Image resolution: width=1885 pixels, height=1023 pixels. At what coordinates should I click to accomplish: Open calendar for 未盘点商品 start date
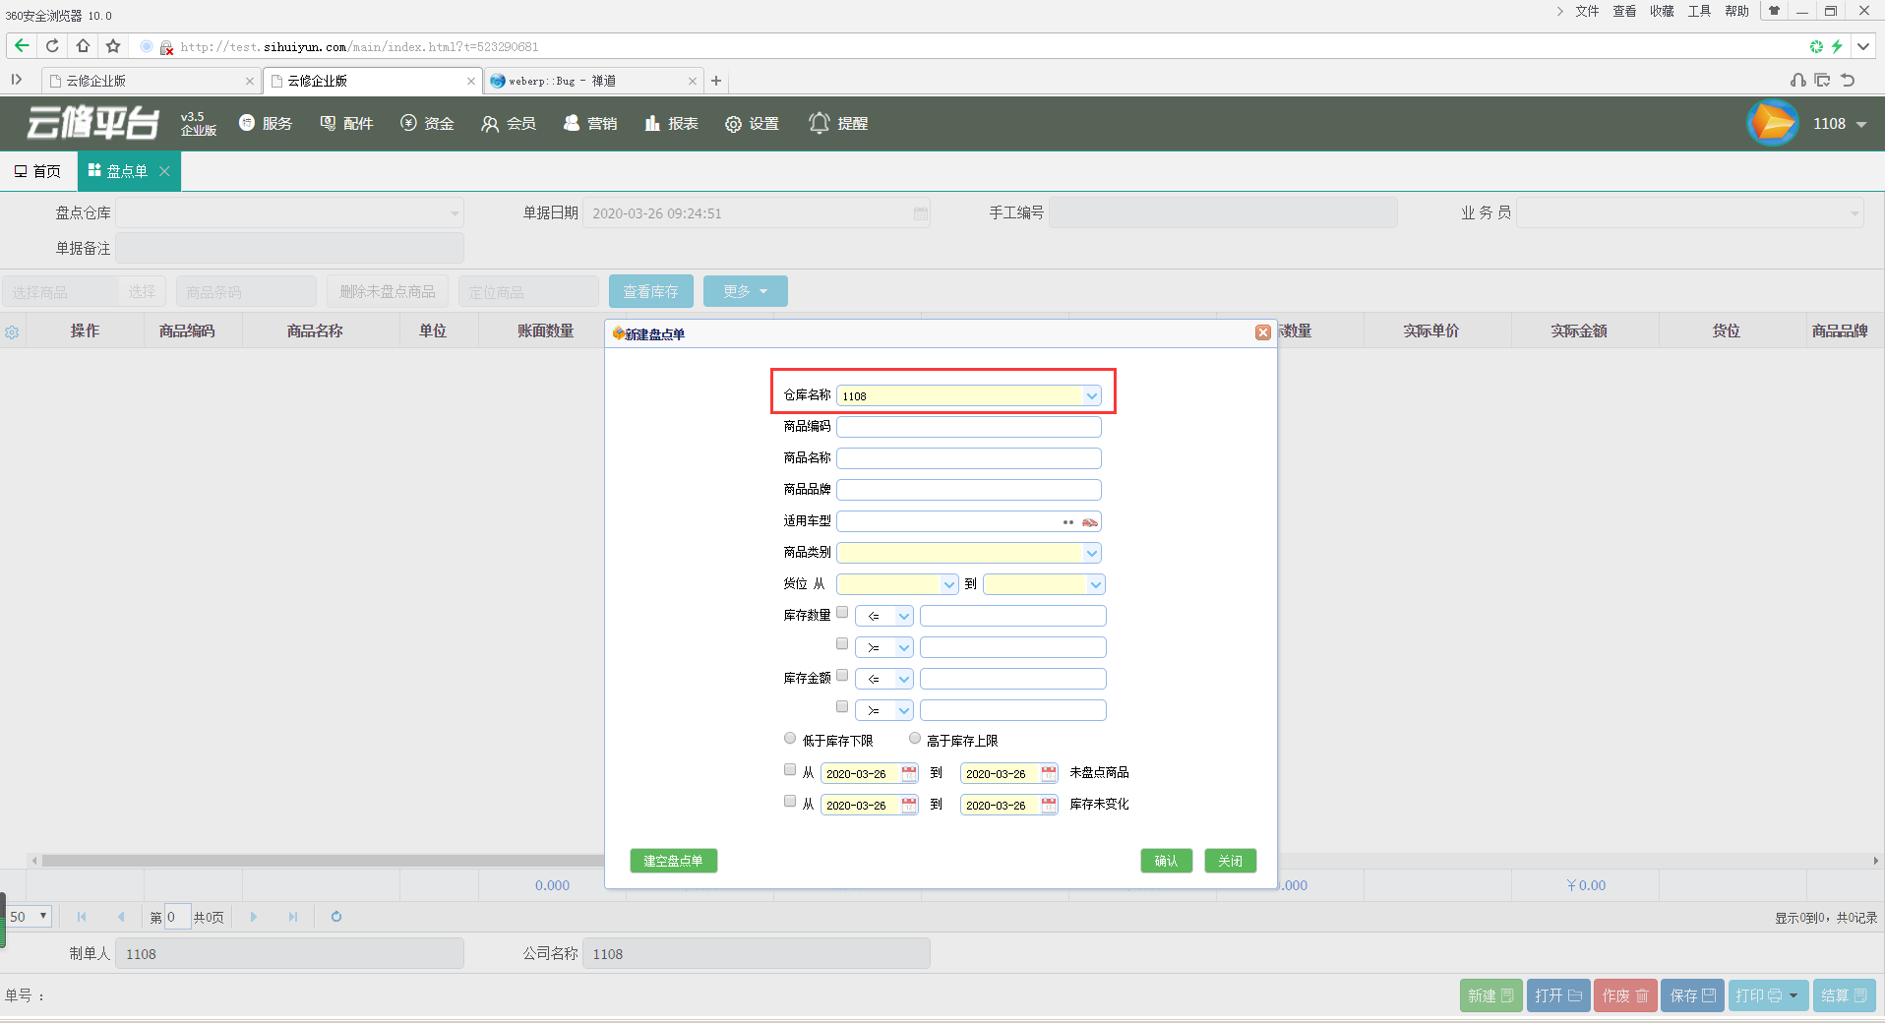(909, 774)
